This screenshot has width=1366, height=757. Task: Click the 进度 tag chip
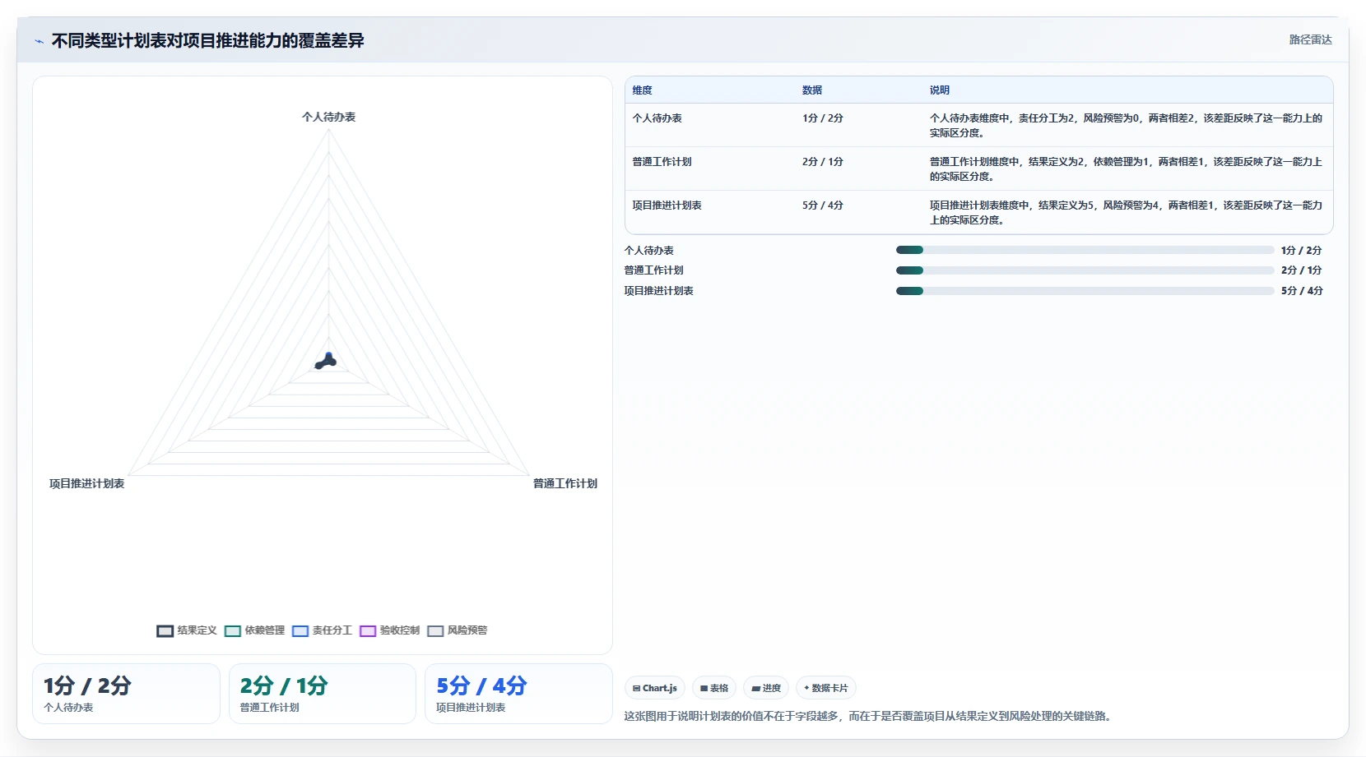point(766,688)
